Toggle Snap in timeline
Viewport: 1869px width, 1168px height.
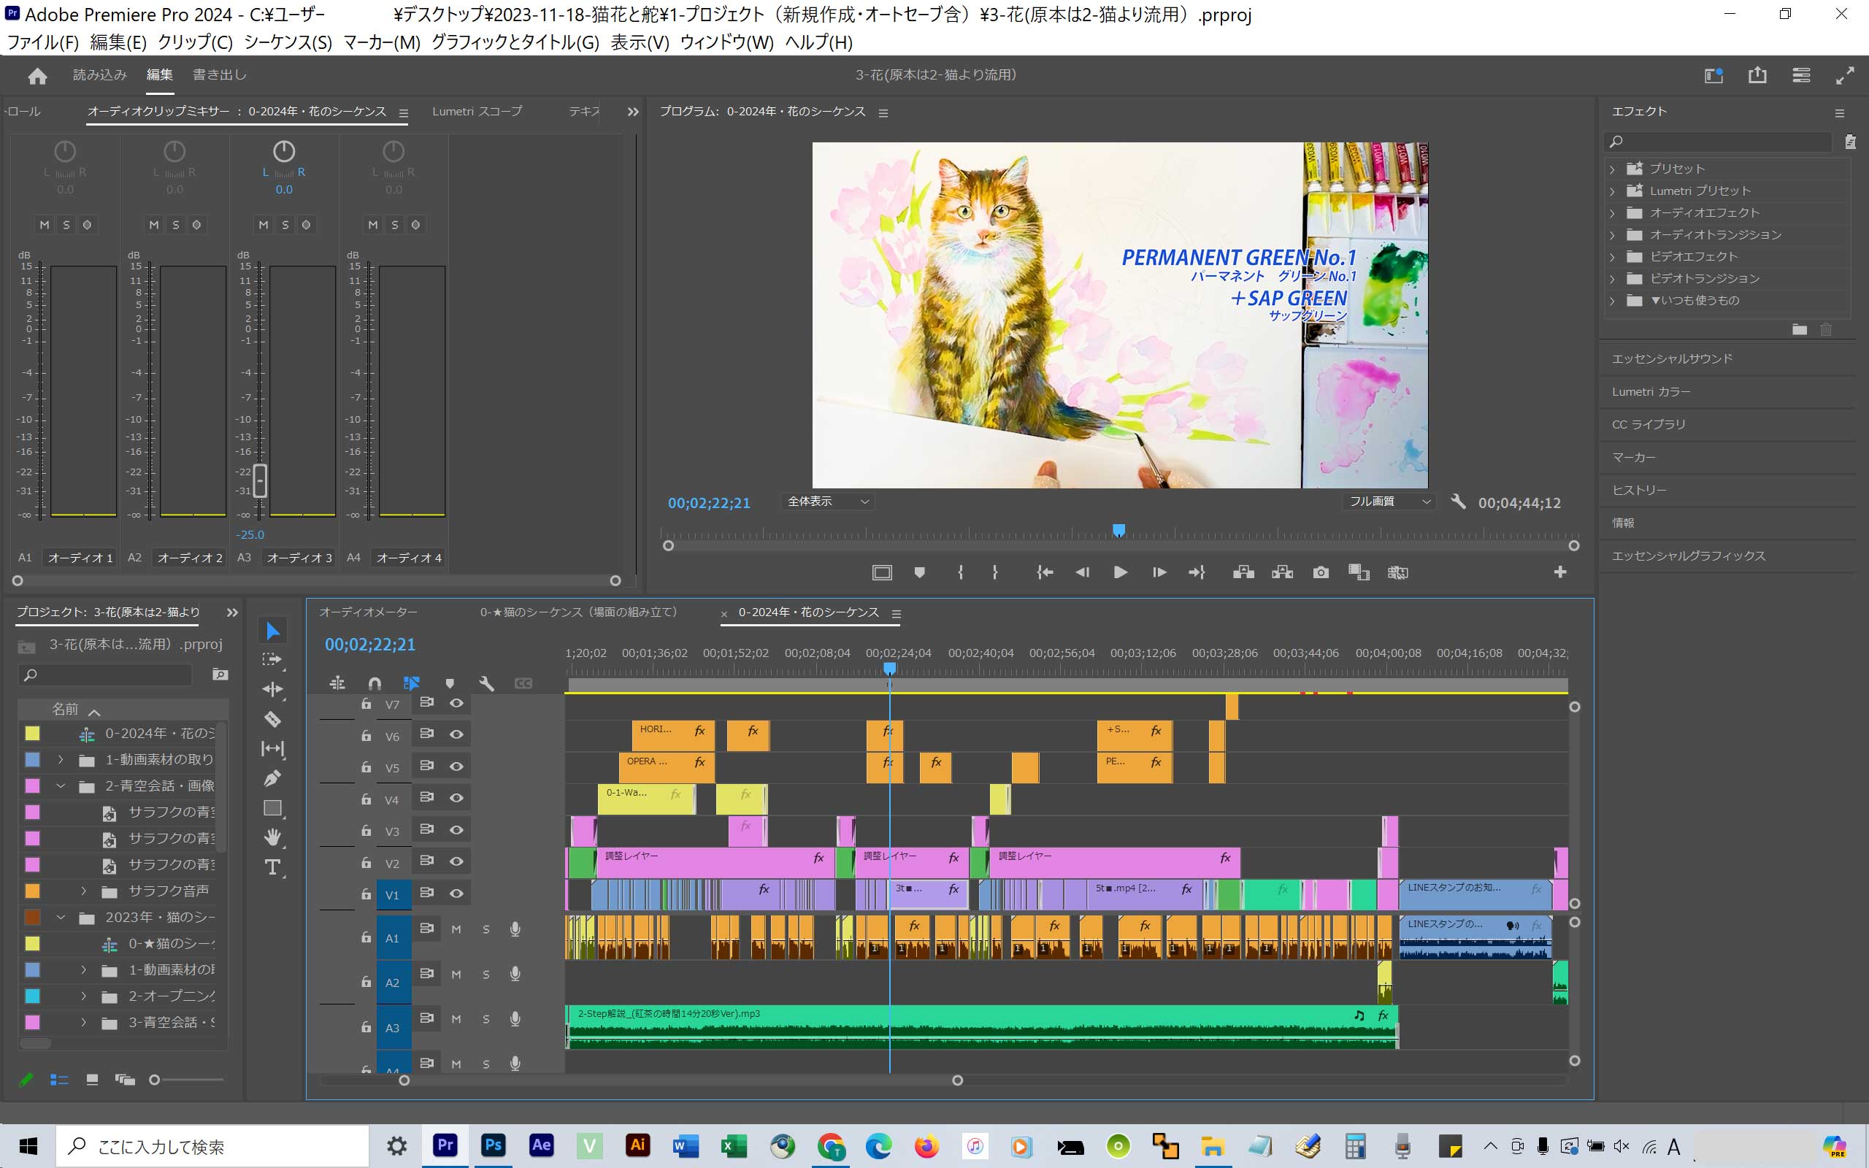click(375, 684)
